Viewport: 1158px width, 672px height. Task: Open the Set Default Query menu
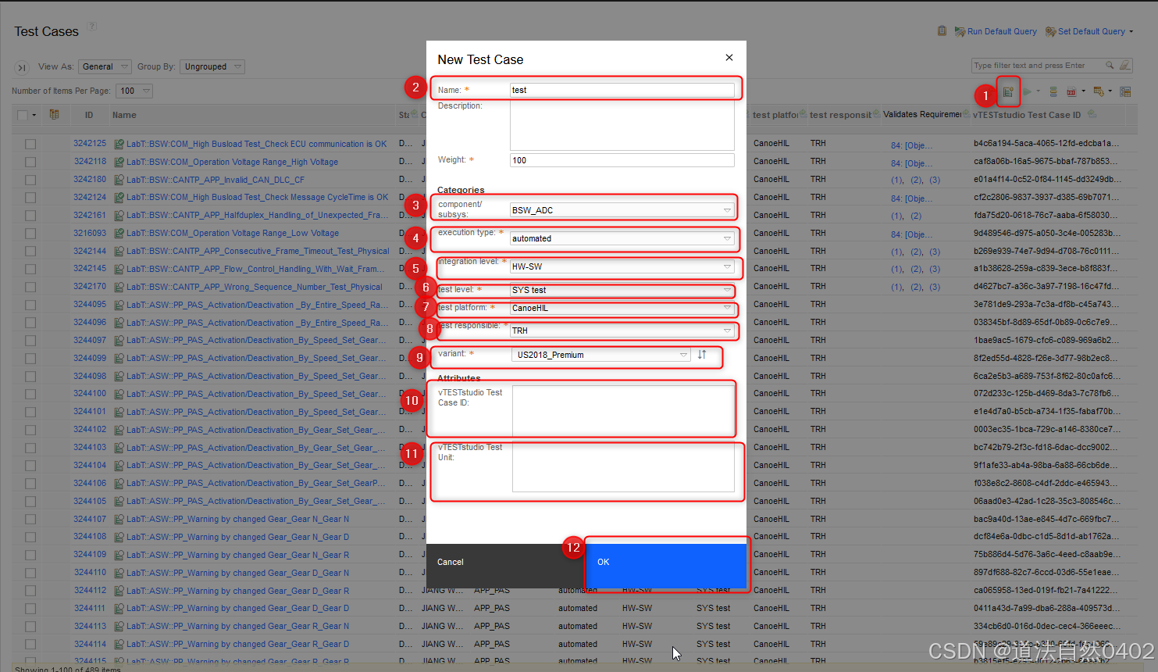[1089, 31]
